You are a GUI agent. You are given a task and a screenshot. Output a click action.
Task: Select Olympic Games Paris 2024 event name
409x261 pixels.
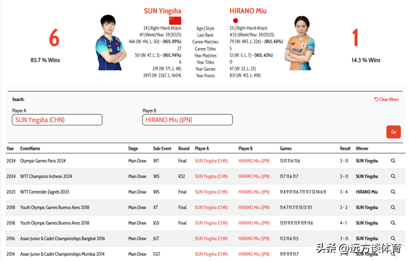43,161
